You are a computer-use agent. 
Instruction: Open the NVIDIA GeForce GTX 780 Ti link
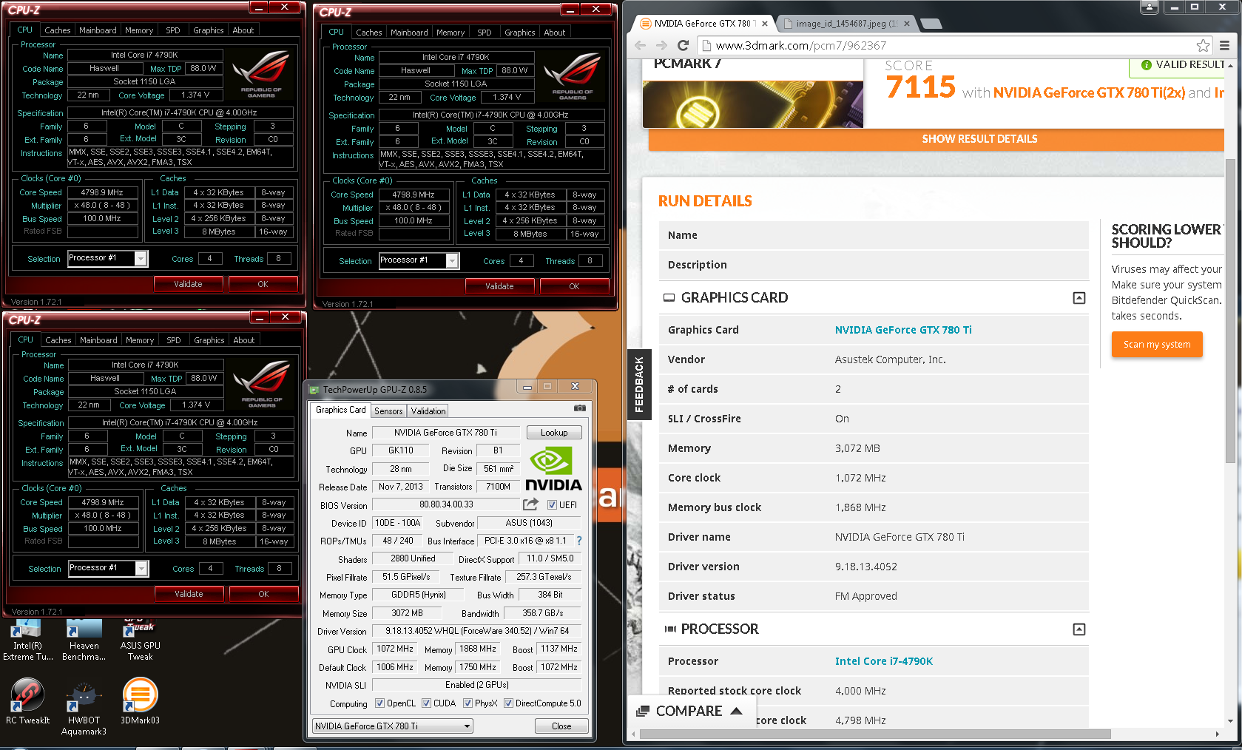903,330
